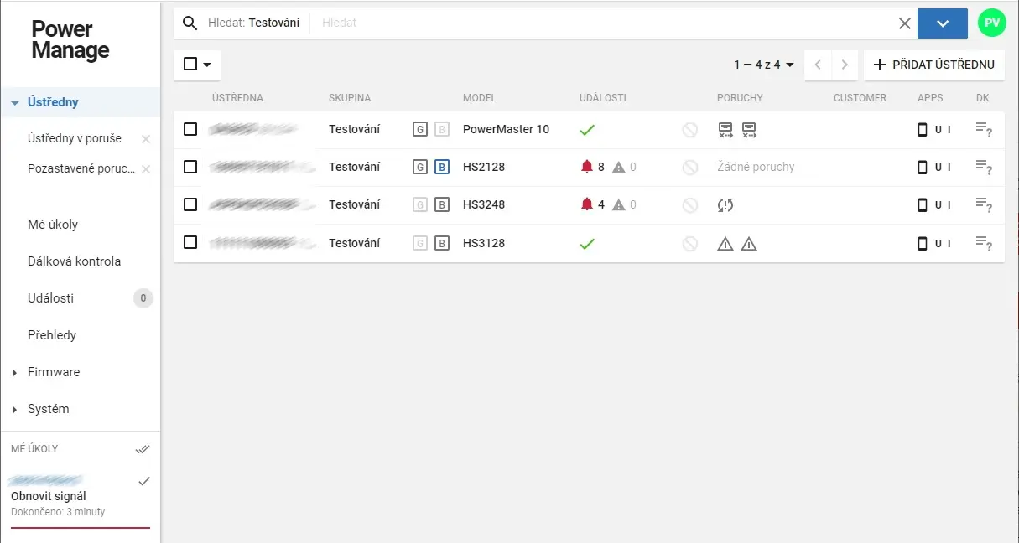Open the DK list icon in HS3248 row
This screenshot has height=543, width=1019.
tap(984, 204)
